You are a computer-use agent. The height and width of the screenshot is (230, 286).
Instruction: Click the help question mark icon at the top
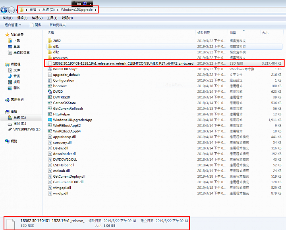click(x=85, y=3)
